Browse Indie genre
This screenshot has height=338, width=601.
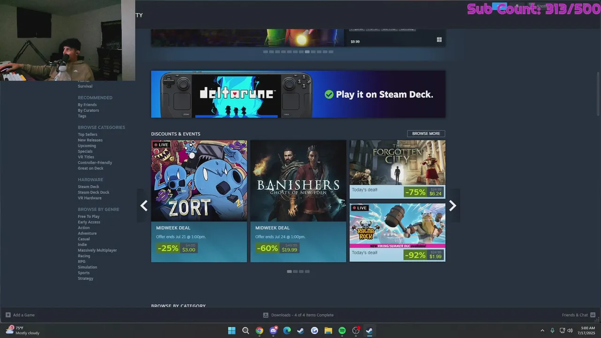pos(82,245)
